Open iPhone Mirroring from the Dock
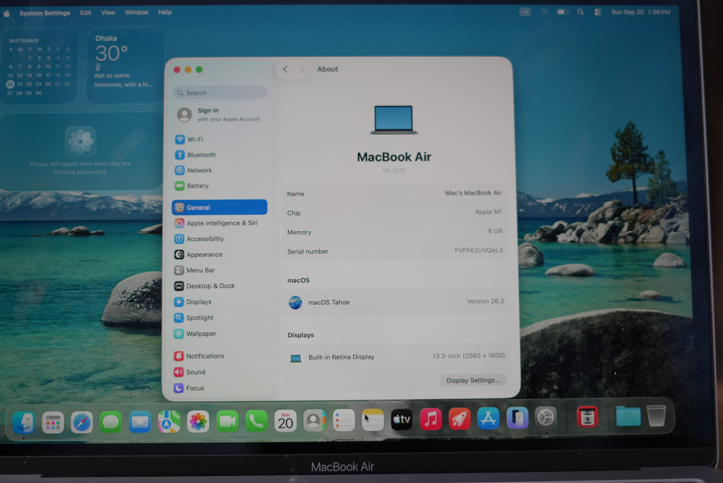 [517, 418]
